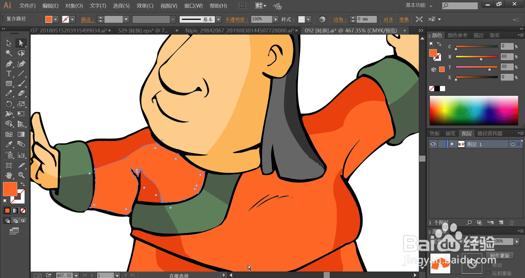Click the large orange fill swatch in toolbox
The width and height of the screenshot is (525, 278).
10,189
